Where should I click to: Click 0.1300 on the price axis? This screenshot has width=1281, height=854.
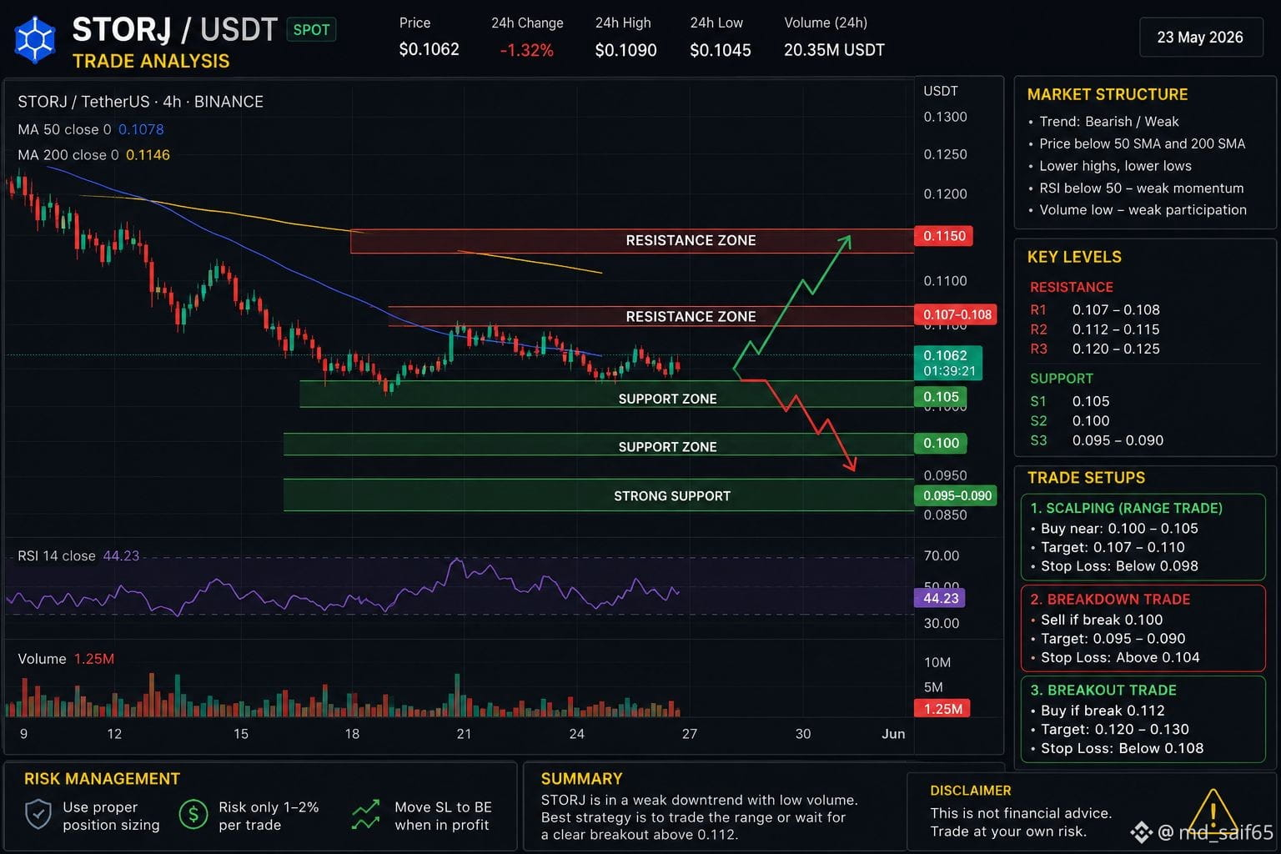(945, 117)
